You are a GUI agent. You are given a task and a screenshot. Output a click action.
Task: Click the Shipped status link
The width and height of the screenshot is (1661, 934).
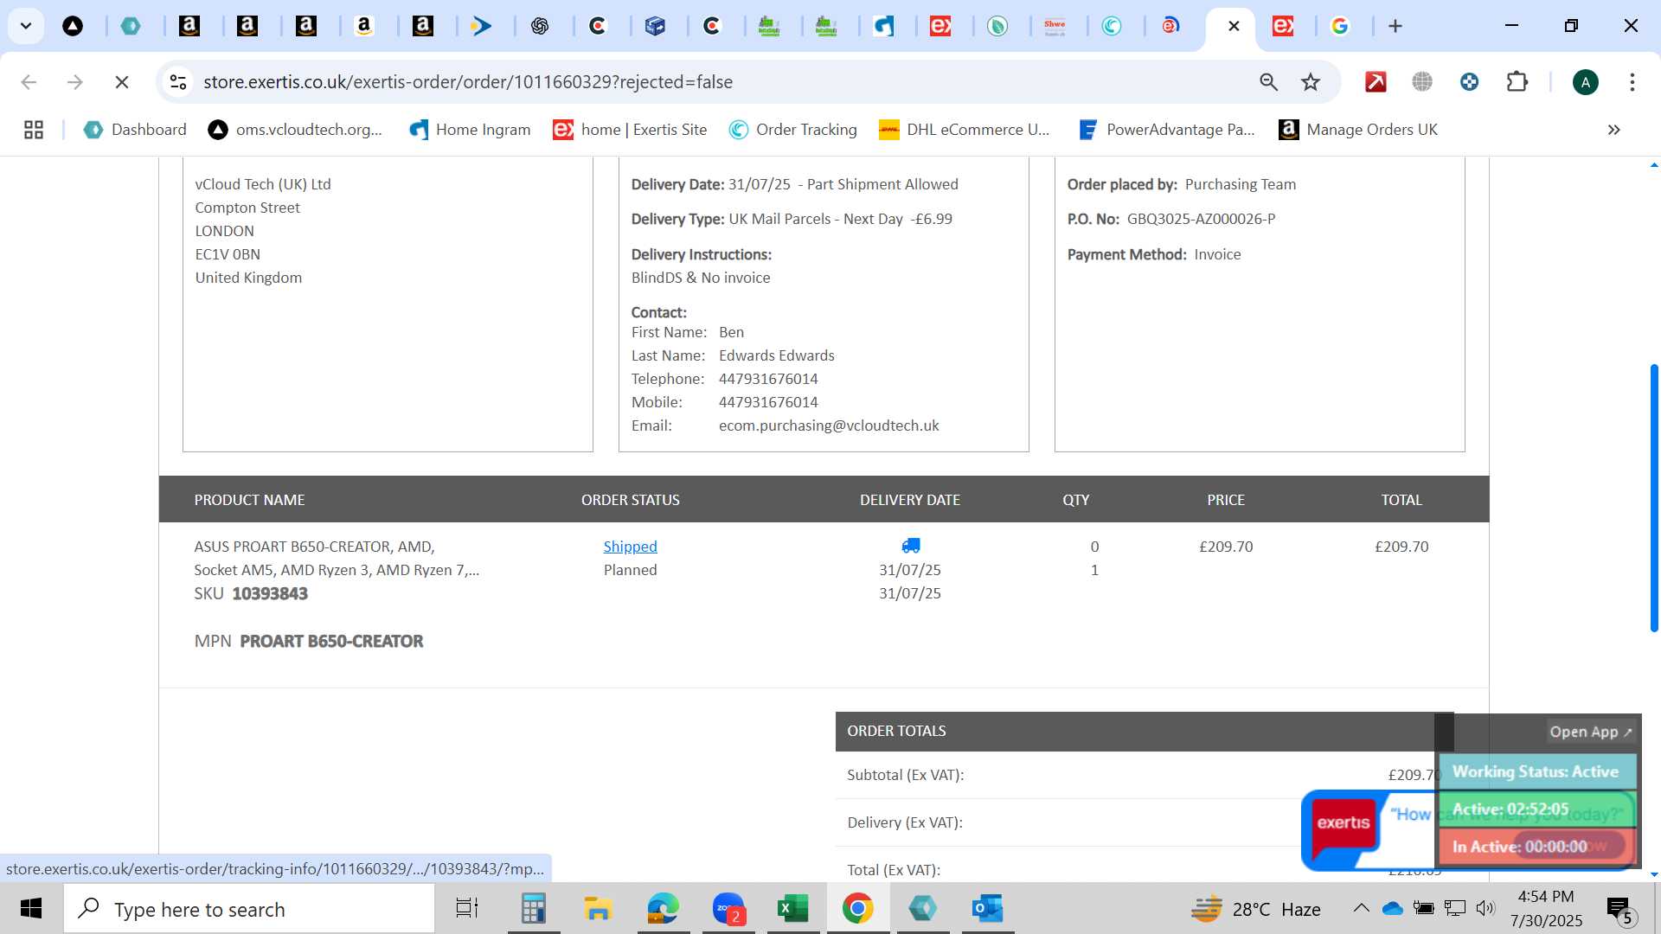(x=630, y=547)
